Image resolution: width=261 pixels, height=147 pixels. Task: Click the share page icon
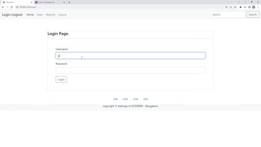(x=231, y=7)
